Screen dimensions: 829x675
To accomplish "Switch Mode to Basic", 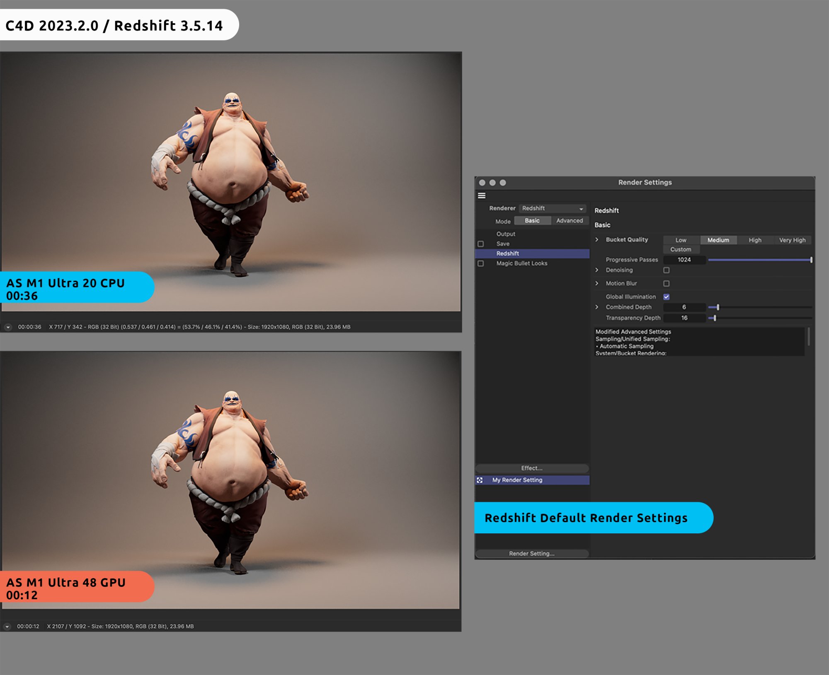I will click(532, 221).
